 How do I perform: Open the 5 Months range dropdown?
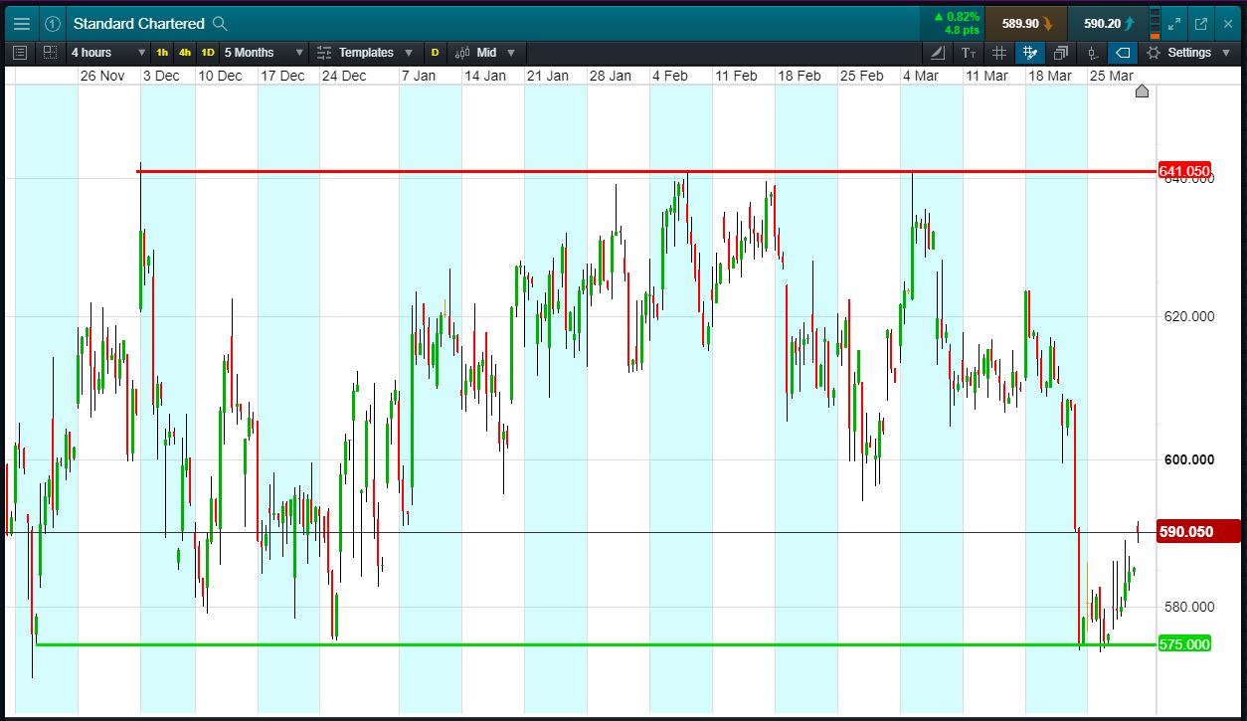(262, 53)
